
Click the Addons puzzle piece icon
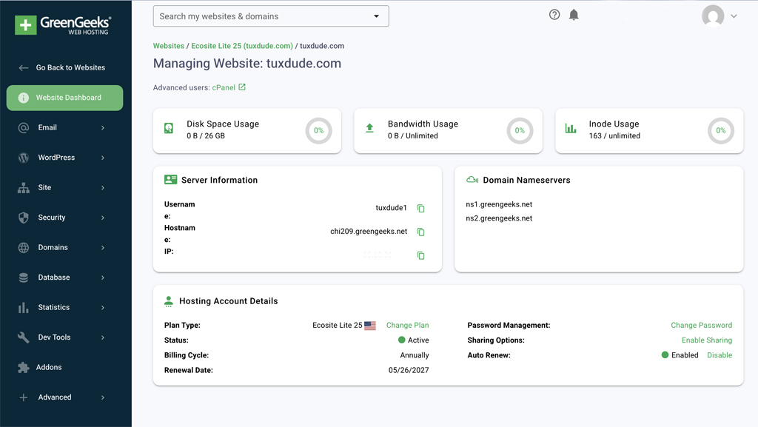[23, 367]
